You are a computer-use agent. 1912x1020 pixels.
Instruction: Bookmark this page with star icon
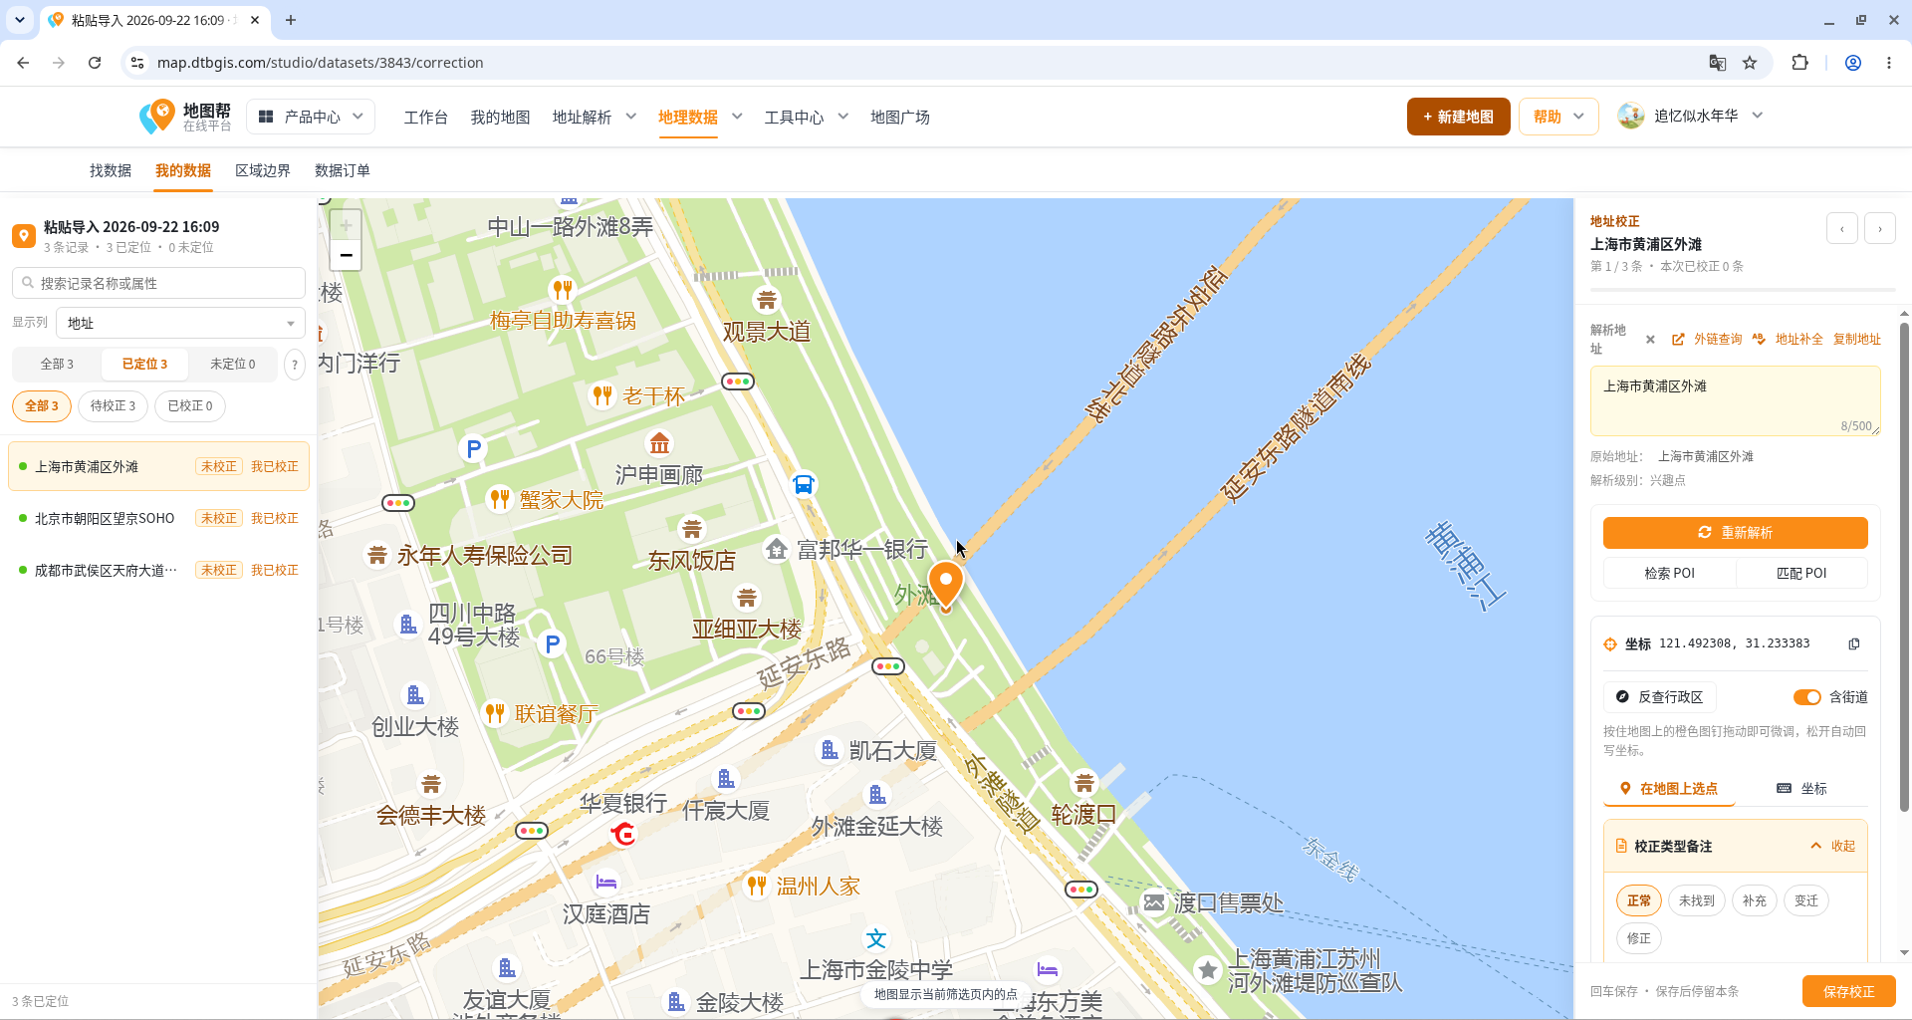(1750, 63)
